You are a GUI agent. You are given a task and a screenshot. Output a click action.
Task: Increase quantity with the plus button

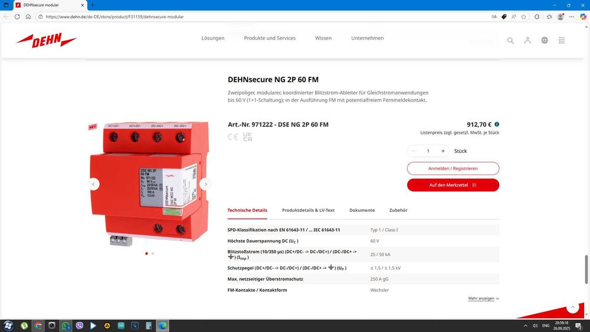[443, 151]
